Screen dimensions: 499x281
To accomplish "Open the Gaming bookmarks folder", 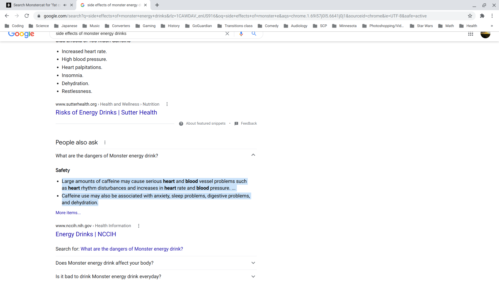I will (x=146, y=26).
